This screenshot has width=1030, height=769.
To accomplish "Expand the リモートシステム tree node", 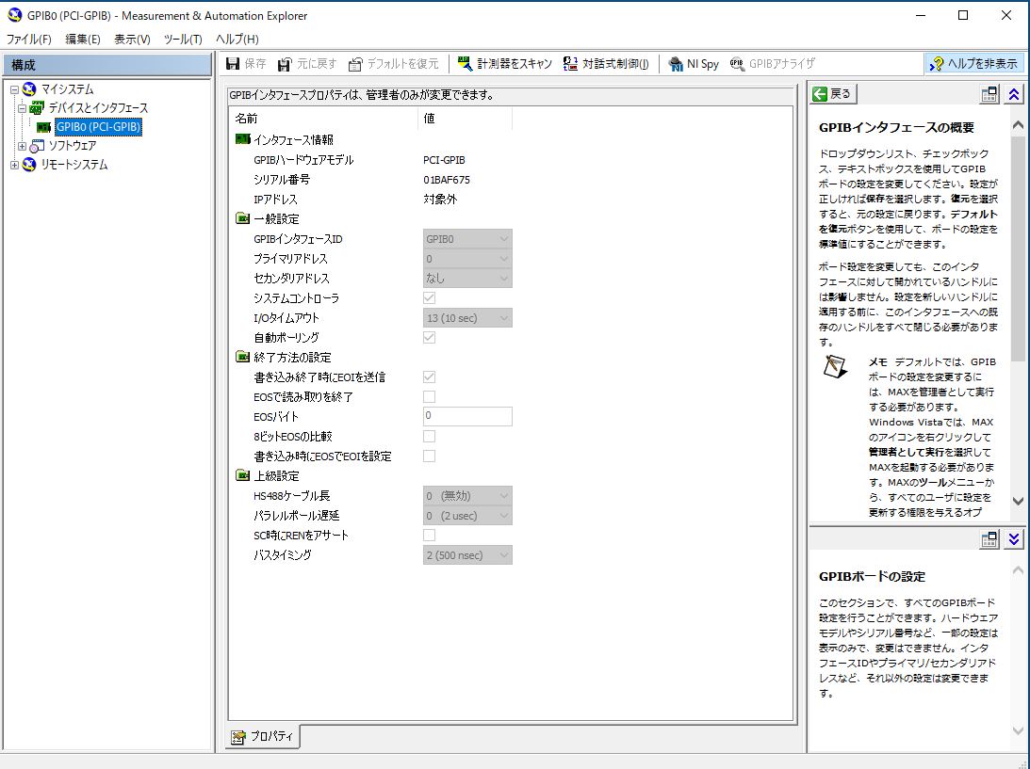I will pos(14,165).
